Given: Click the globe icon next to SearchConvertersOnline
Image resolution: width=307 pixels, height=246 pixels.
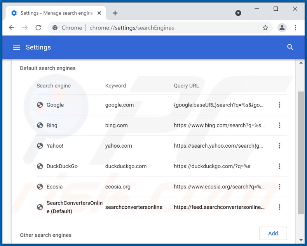Looking at the screenshot, I should (40, 207).
